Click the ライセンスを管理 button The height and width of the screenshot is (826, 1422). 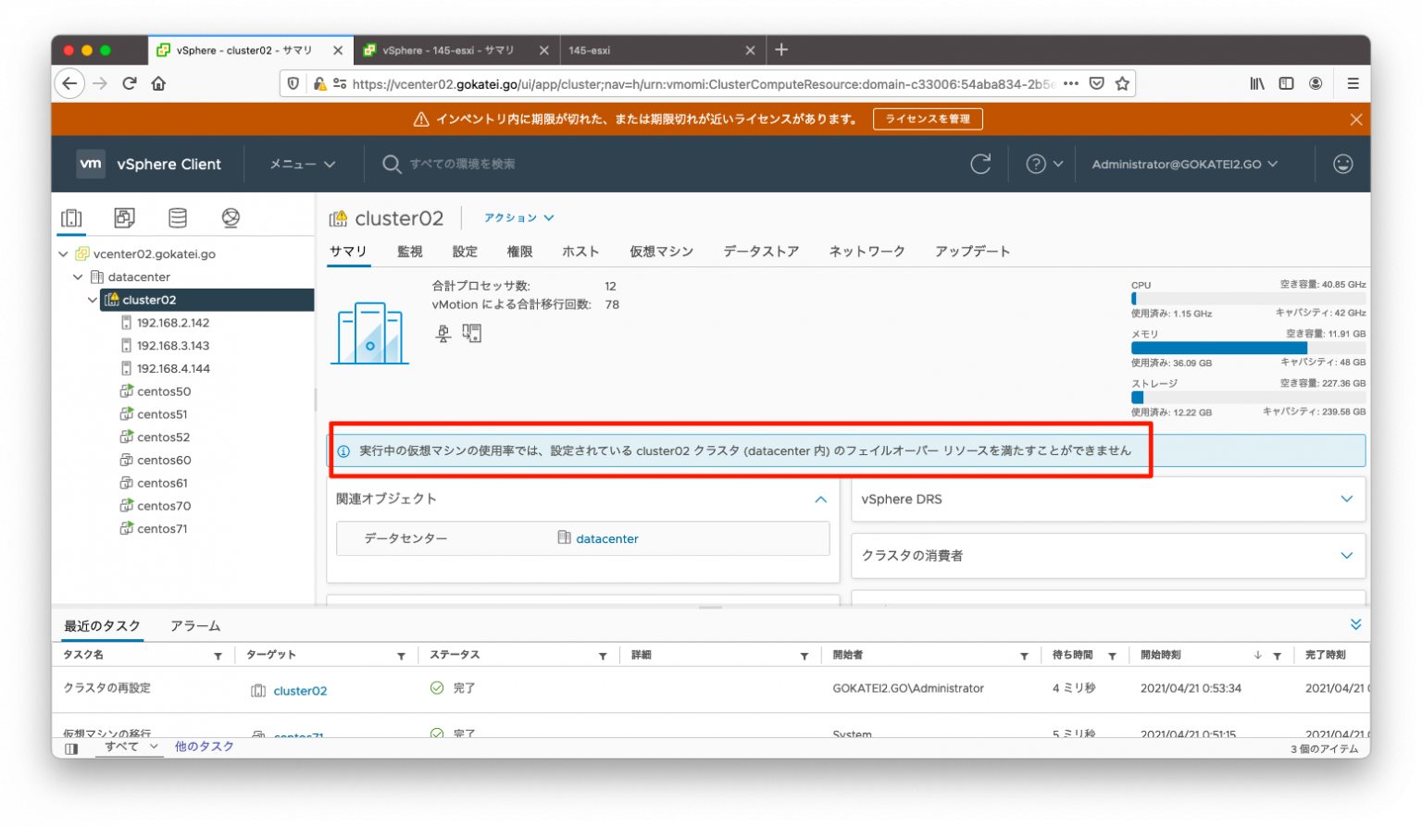tap(928, 119)
